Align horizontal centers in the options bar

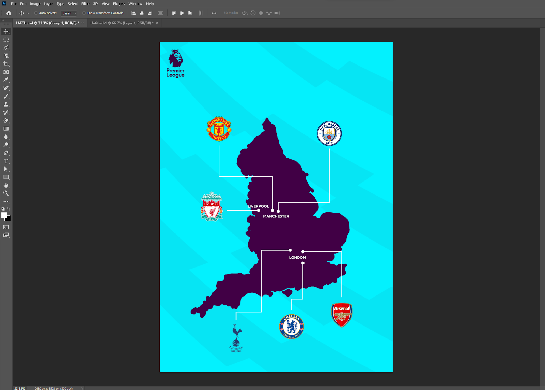142,13
